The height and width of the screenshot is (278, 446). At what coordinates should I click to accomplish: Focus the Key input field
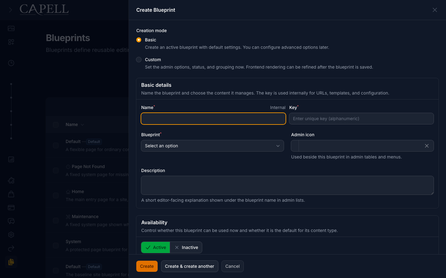tap(361, 119)
